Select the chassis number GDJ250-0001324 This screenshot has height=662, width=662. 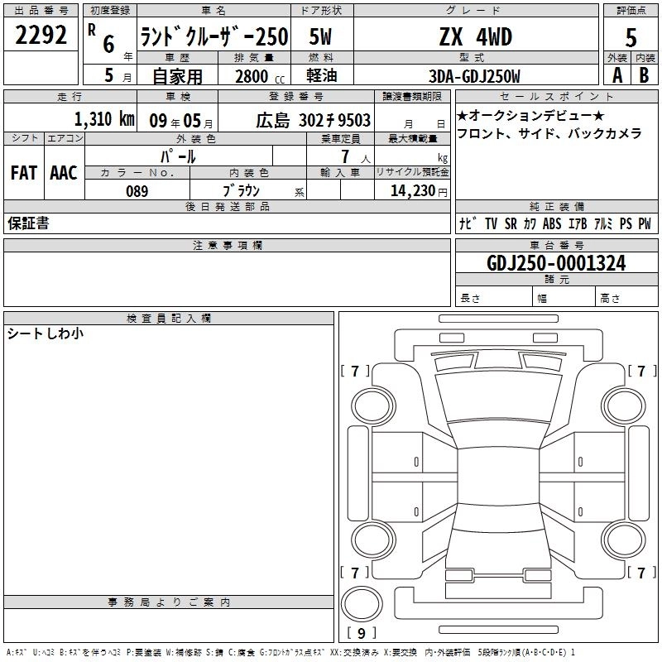pyautogui.click(x=556, y=263)
